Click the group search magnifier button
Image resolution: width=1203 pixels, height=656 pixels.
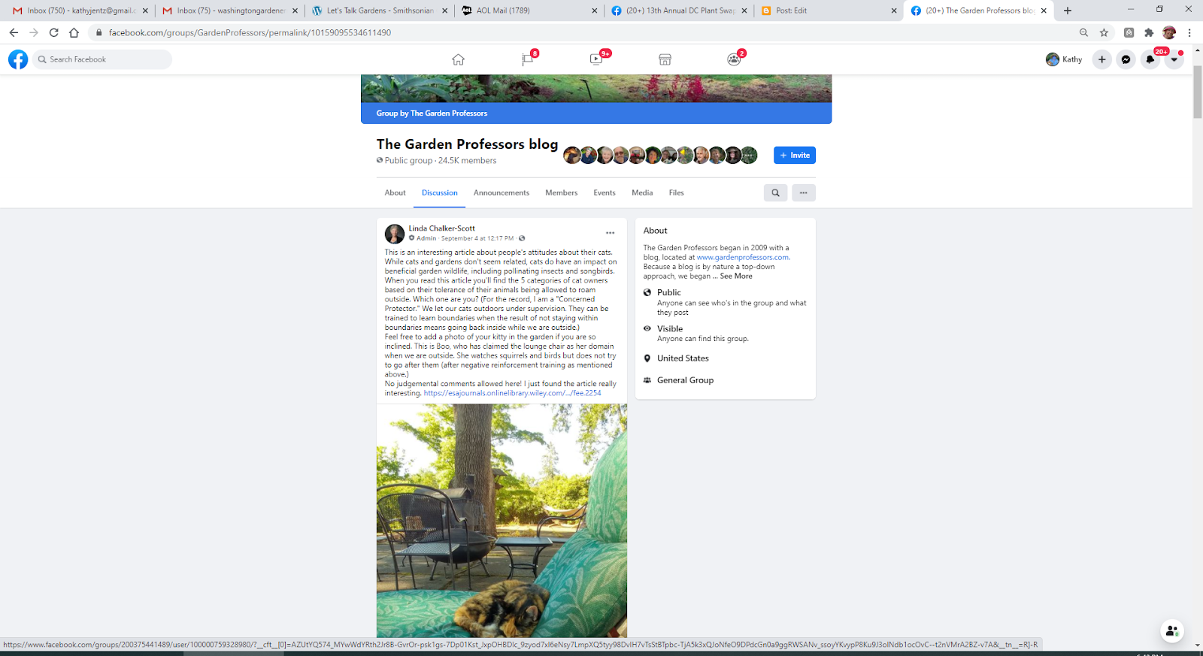[x=775, y=193]
